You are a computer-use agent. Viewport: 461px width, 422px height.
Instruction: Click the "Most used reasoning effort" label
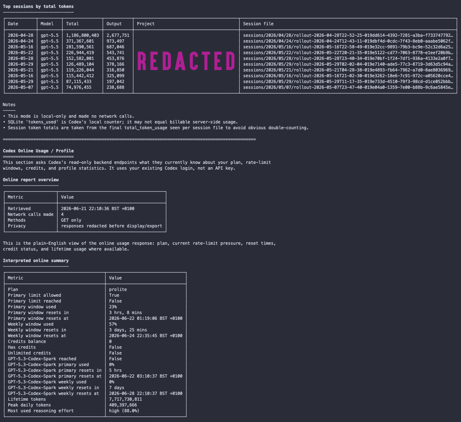point(41,411)
